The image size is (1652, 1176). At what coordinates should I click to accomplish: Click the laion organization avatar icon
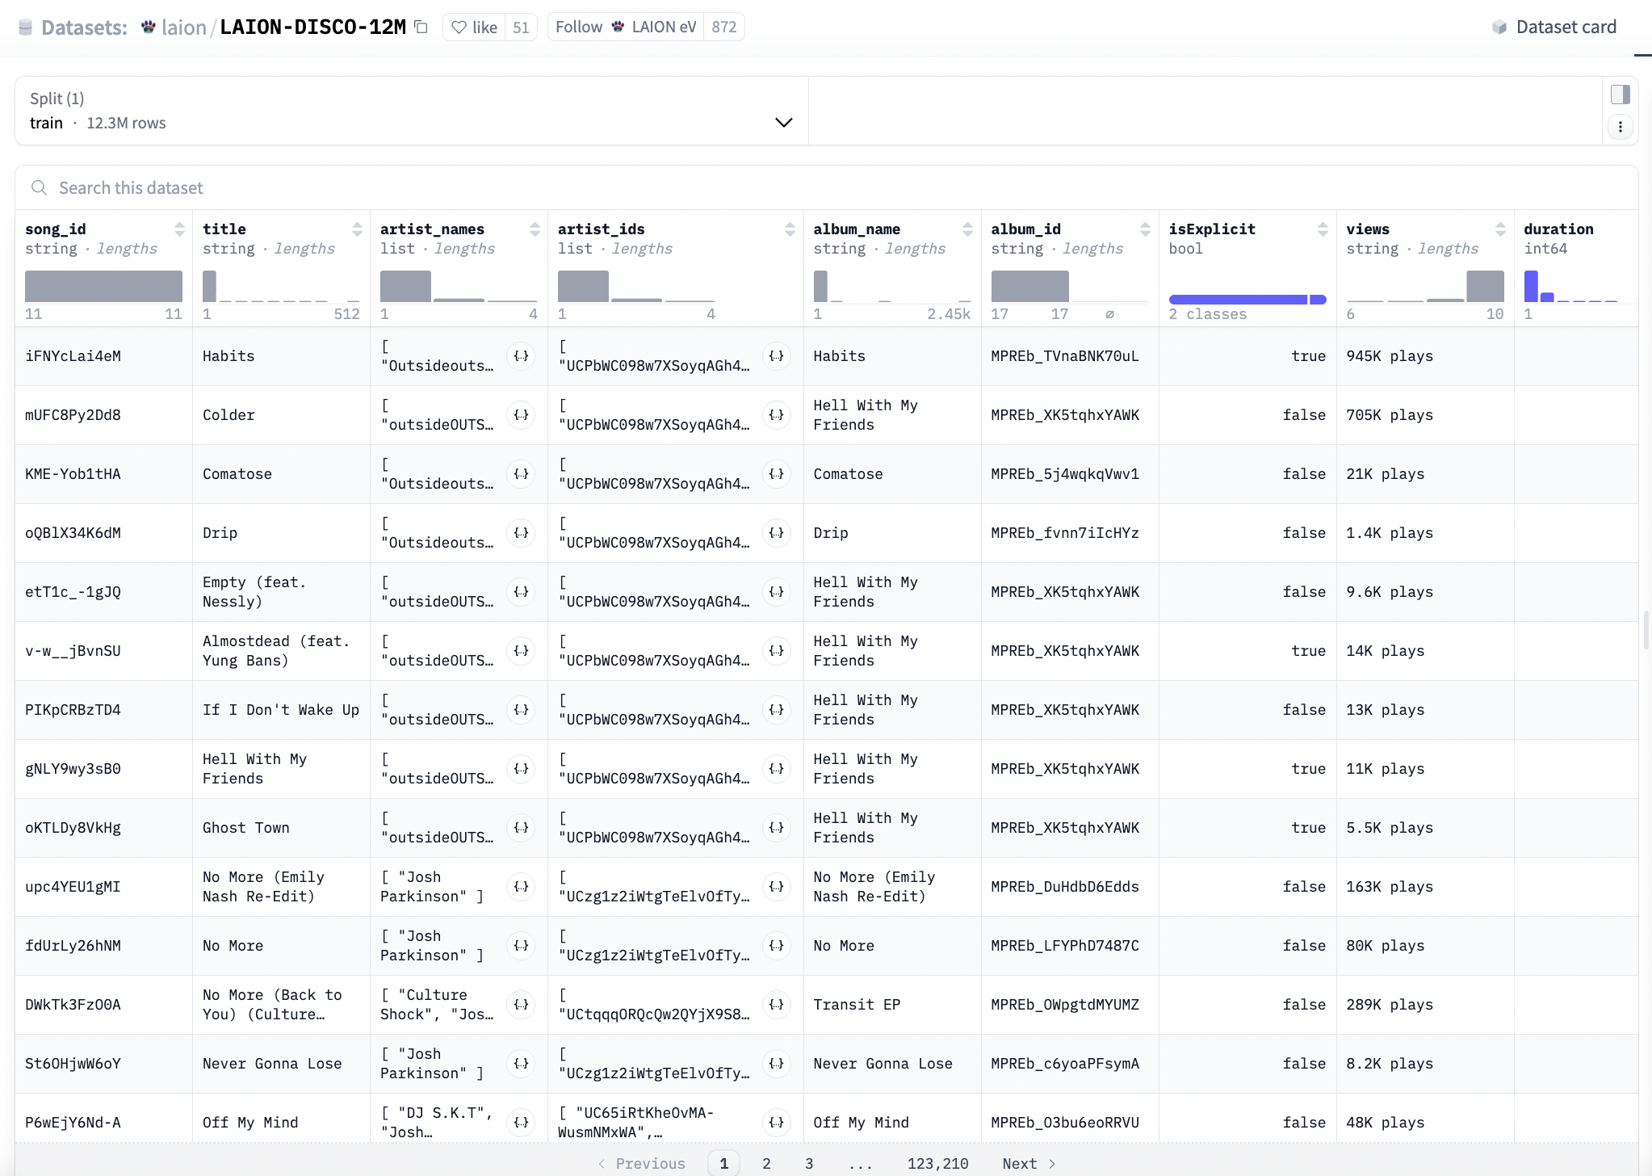click(x=148, y=27)
